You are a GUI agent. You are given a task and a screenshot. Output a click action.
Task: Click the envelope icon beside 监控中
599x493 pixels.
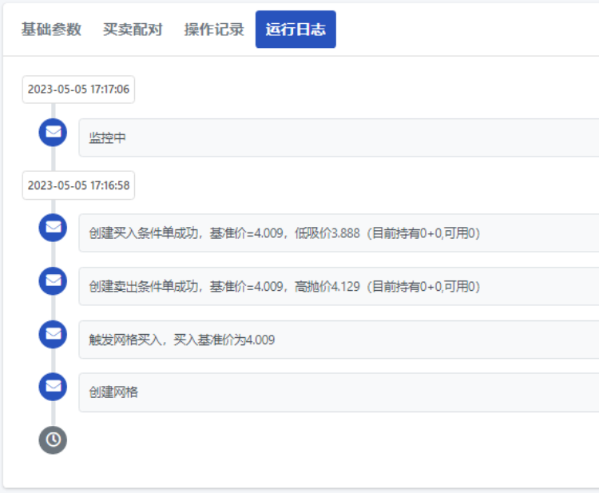pyautogui.click(x=53, y=132)
